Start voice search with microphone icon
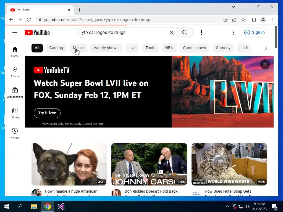This screenshot has width=283, height=212. [201, 33]
